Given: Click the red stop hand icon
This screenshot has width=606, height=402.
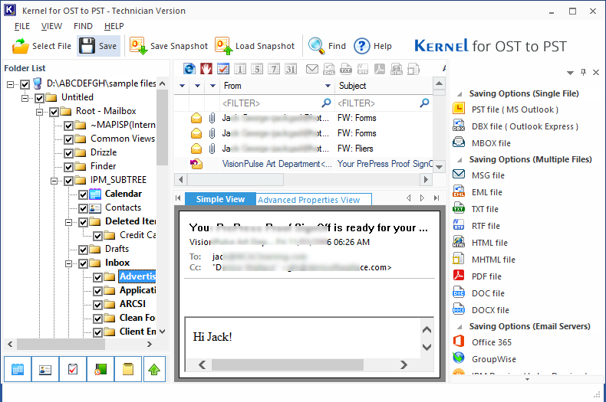Looking at the screenshot, I should (206, 69).
